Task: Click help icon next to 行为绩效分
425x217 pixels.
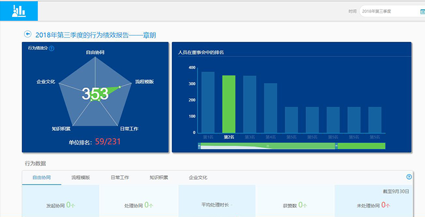Action: [x=52, y=48]
